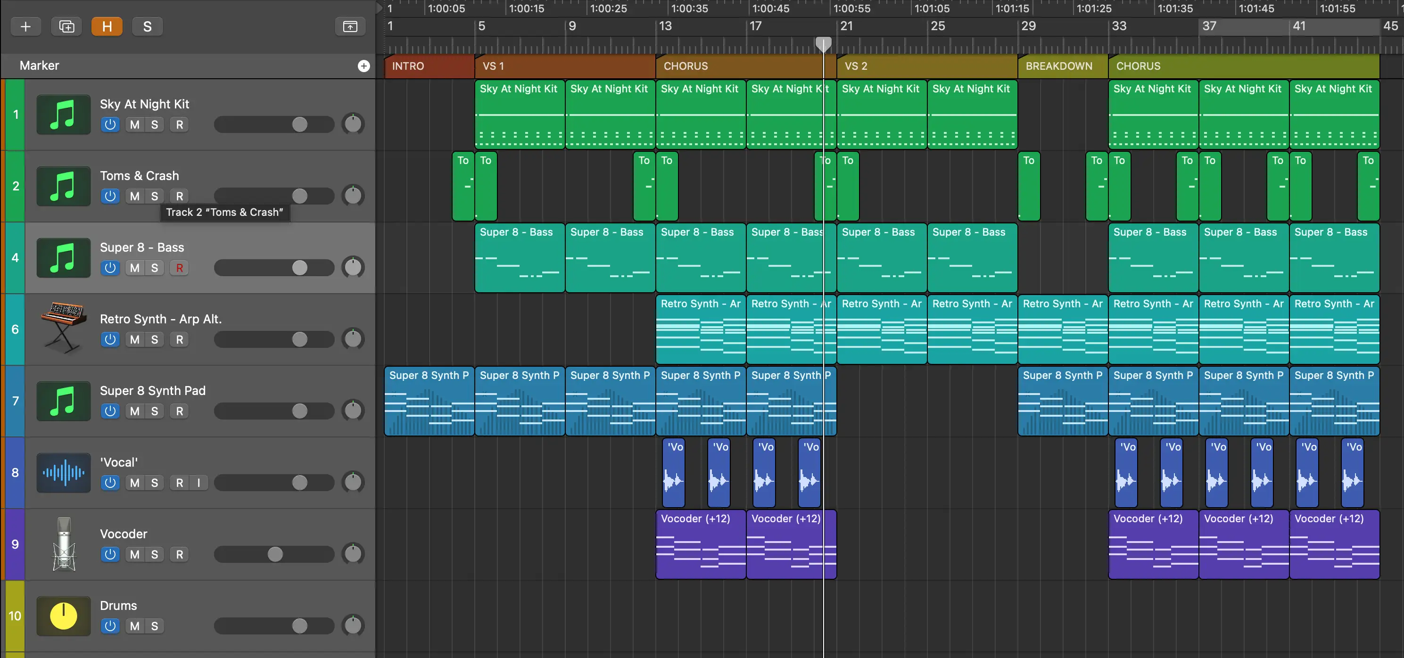The width and height of the screenshot is (1404, 658).
Task: Click the copy/duplicate icon in top toolbar
Action: (x=66, y=25)
